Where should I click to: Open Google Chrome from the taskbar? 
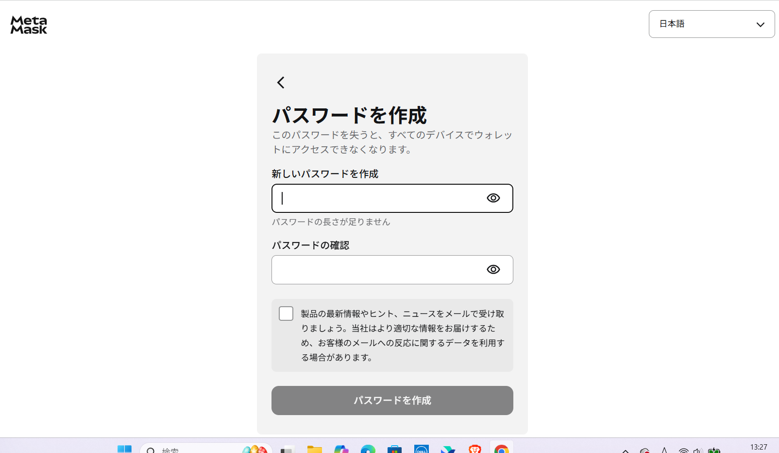(501, 450)
